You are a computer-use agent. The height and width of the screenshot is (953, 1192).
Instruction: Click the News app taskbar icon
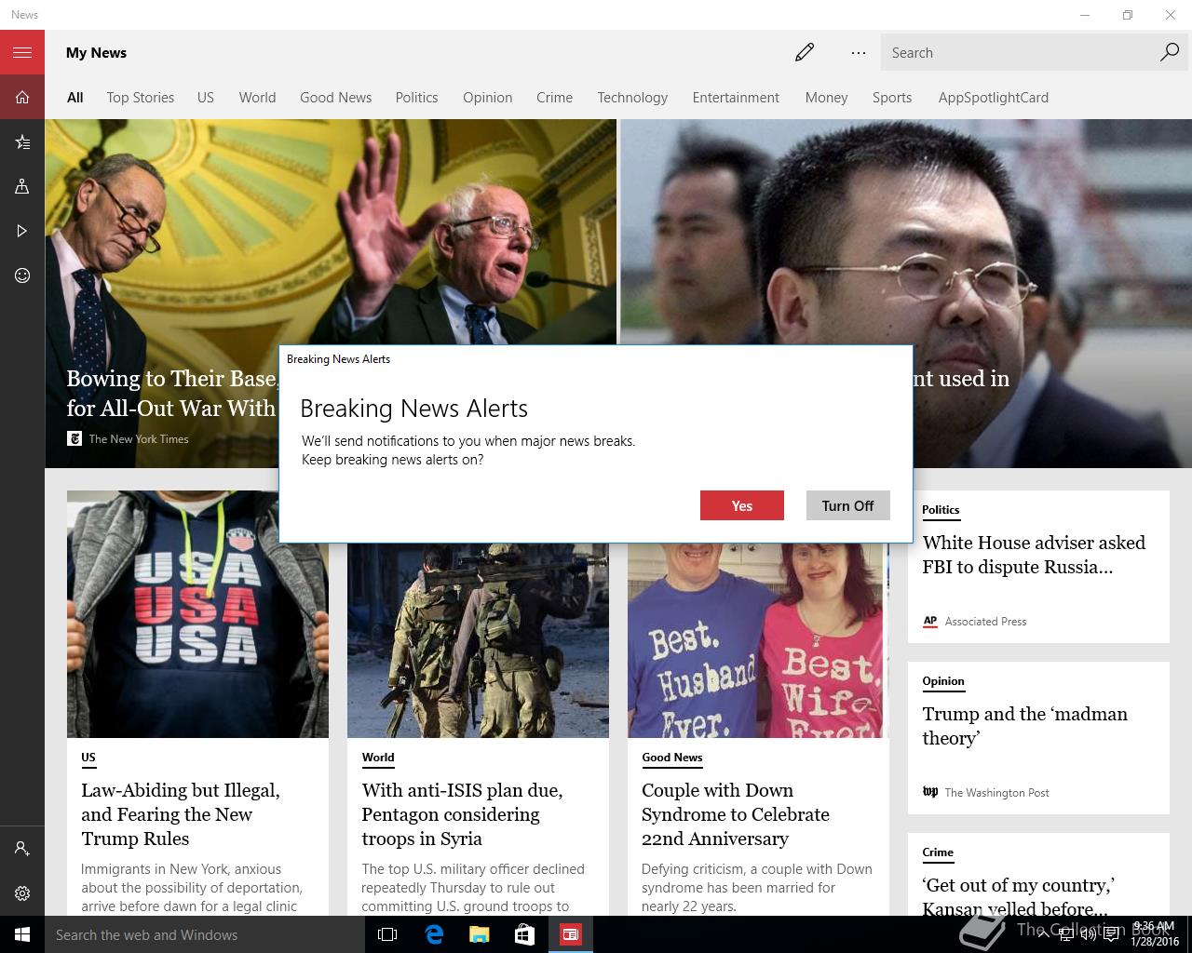570,934
